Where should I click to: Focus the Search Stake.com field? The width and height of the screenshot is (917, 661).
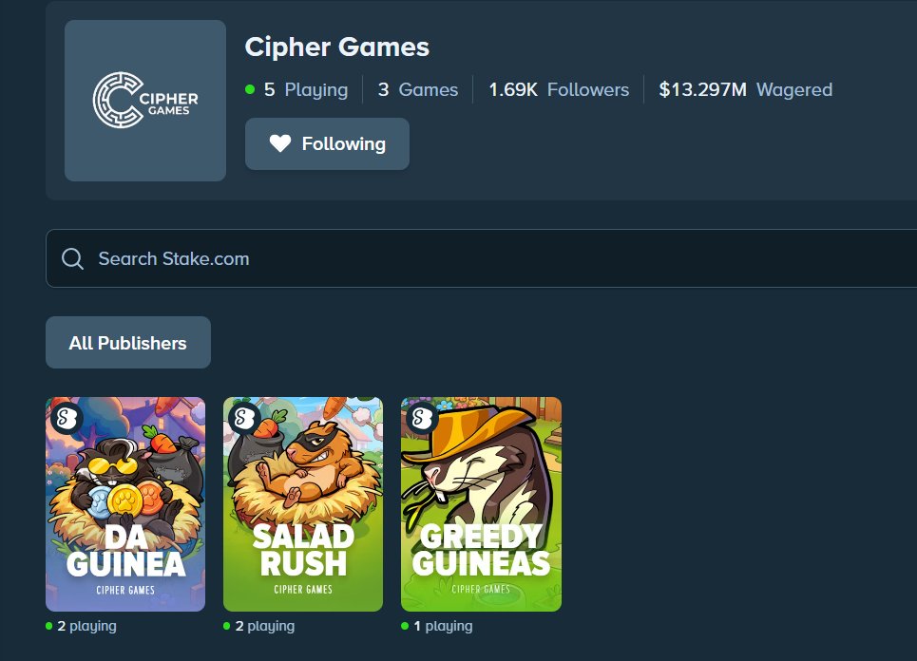click(x=482, y=258)
